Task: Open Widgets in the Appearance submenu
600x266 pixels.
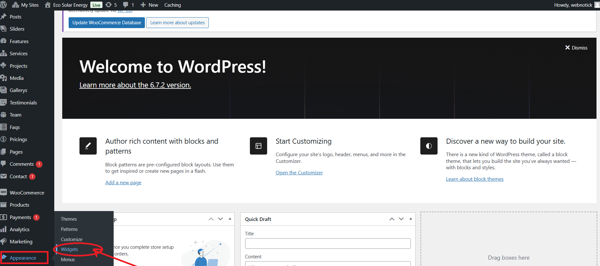Action: [69, 249]
